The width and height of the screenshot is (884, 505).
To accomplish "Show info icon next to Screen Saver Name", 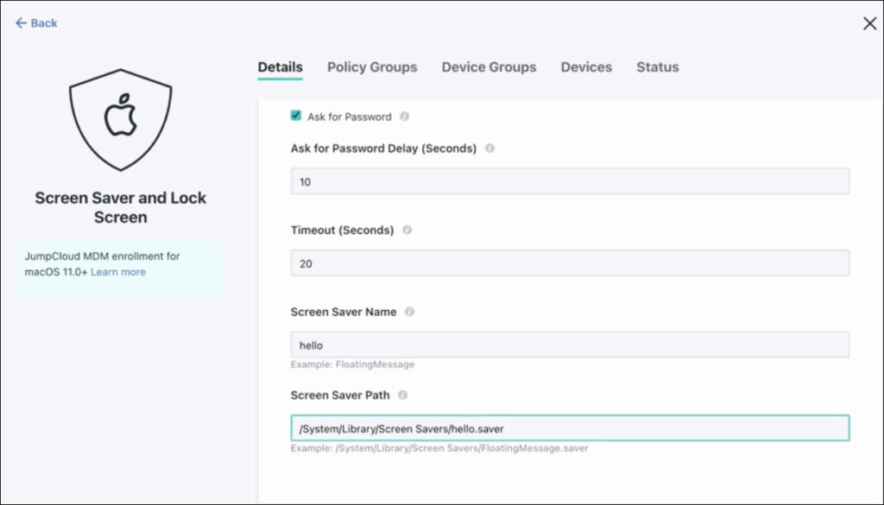I will tap(409, 312).
